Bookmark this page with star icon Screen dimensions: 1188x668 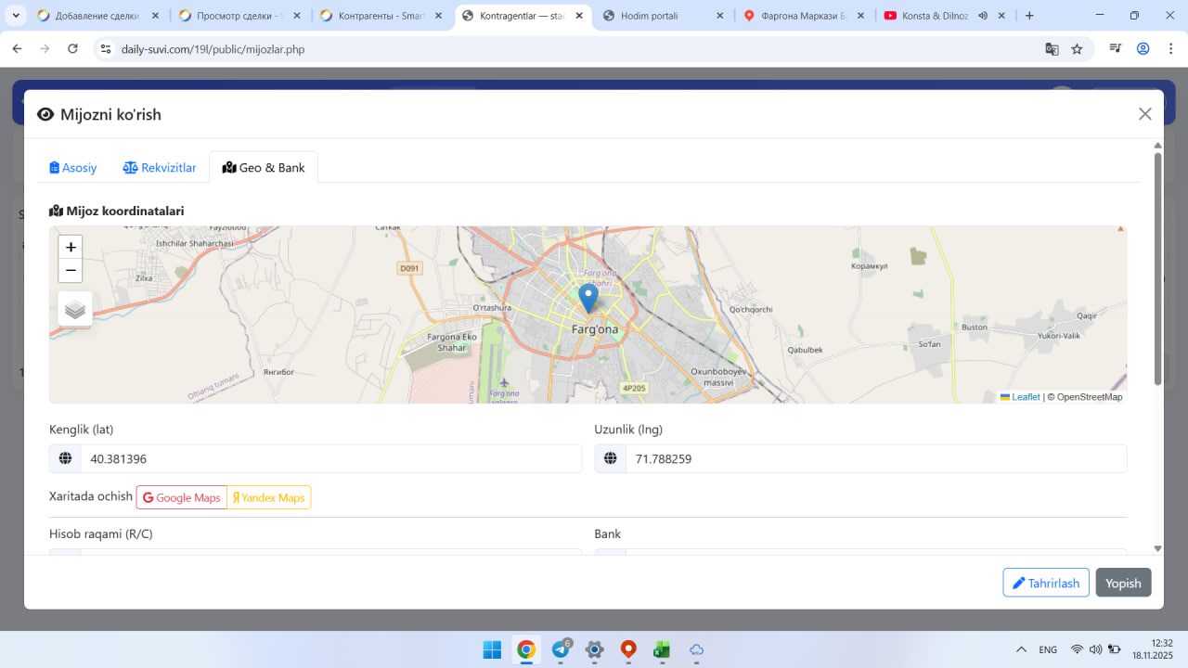point(1077,49)
